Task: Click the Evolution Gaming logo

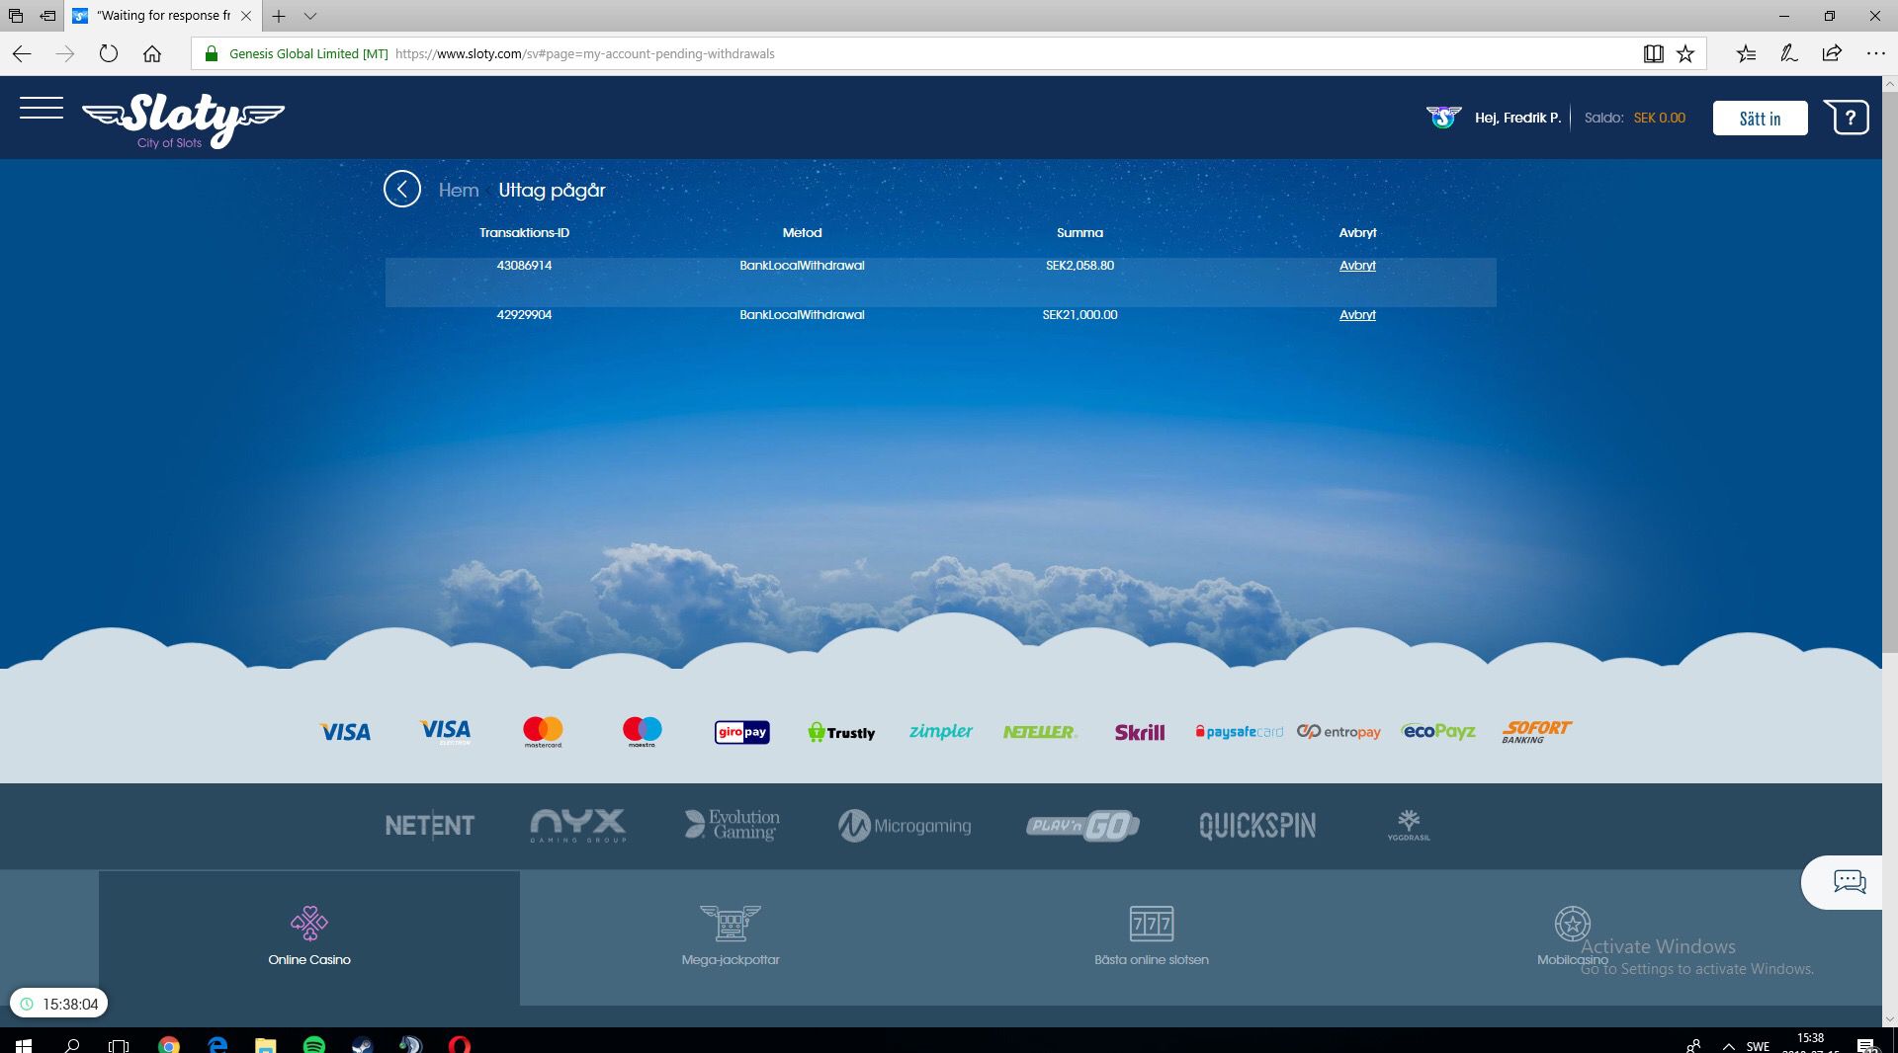Action: point(733,825)
